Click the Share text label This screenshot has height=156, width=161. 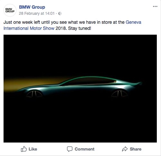pos(136,149)
